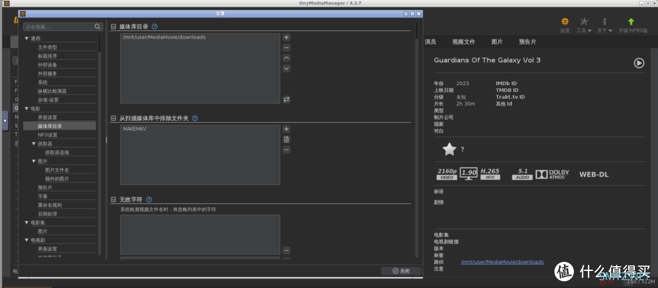Screen dimensions: 658x288
Task: Click the file icon beside exclusion list
Action: coord(286,139)
